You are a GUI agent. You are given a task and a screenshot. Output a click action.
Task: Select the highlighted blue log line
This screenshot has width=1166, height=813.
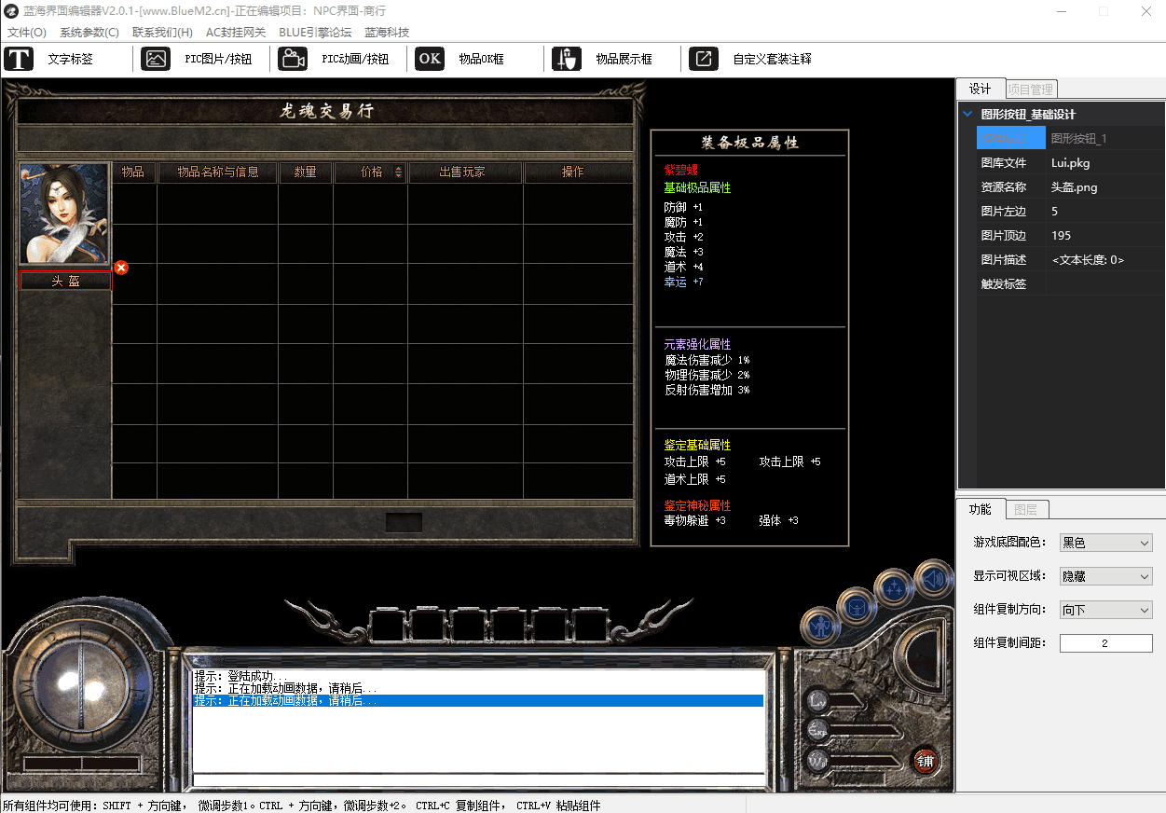(x=478, y=700)
